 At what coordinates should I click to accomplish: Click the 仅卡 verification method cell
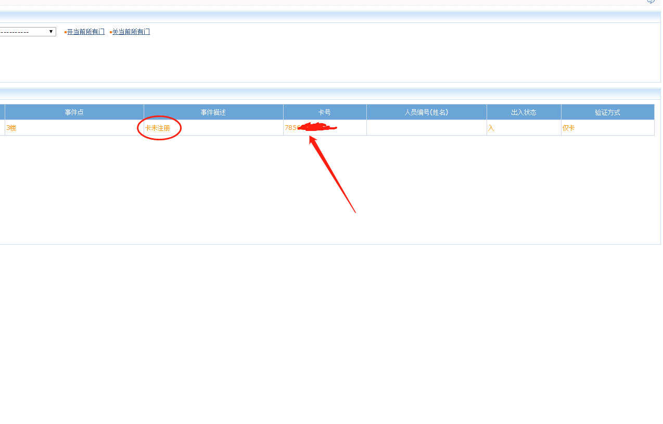click(569, 128)
